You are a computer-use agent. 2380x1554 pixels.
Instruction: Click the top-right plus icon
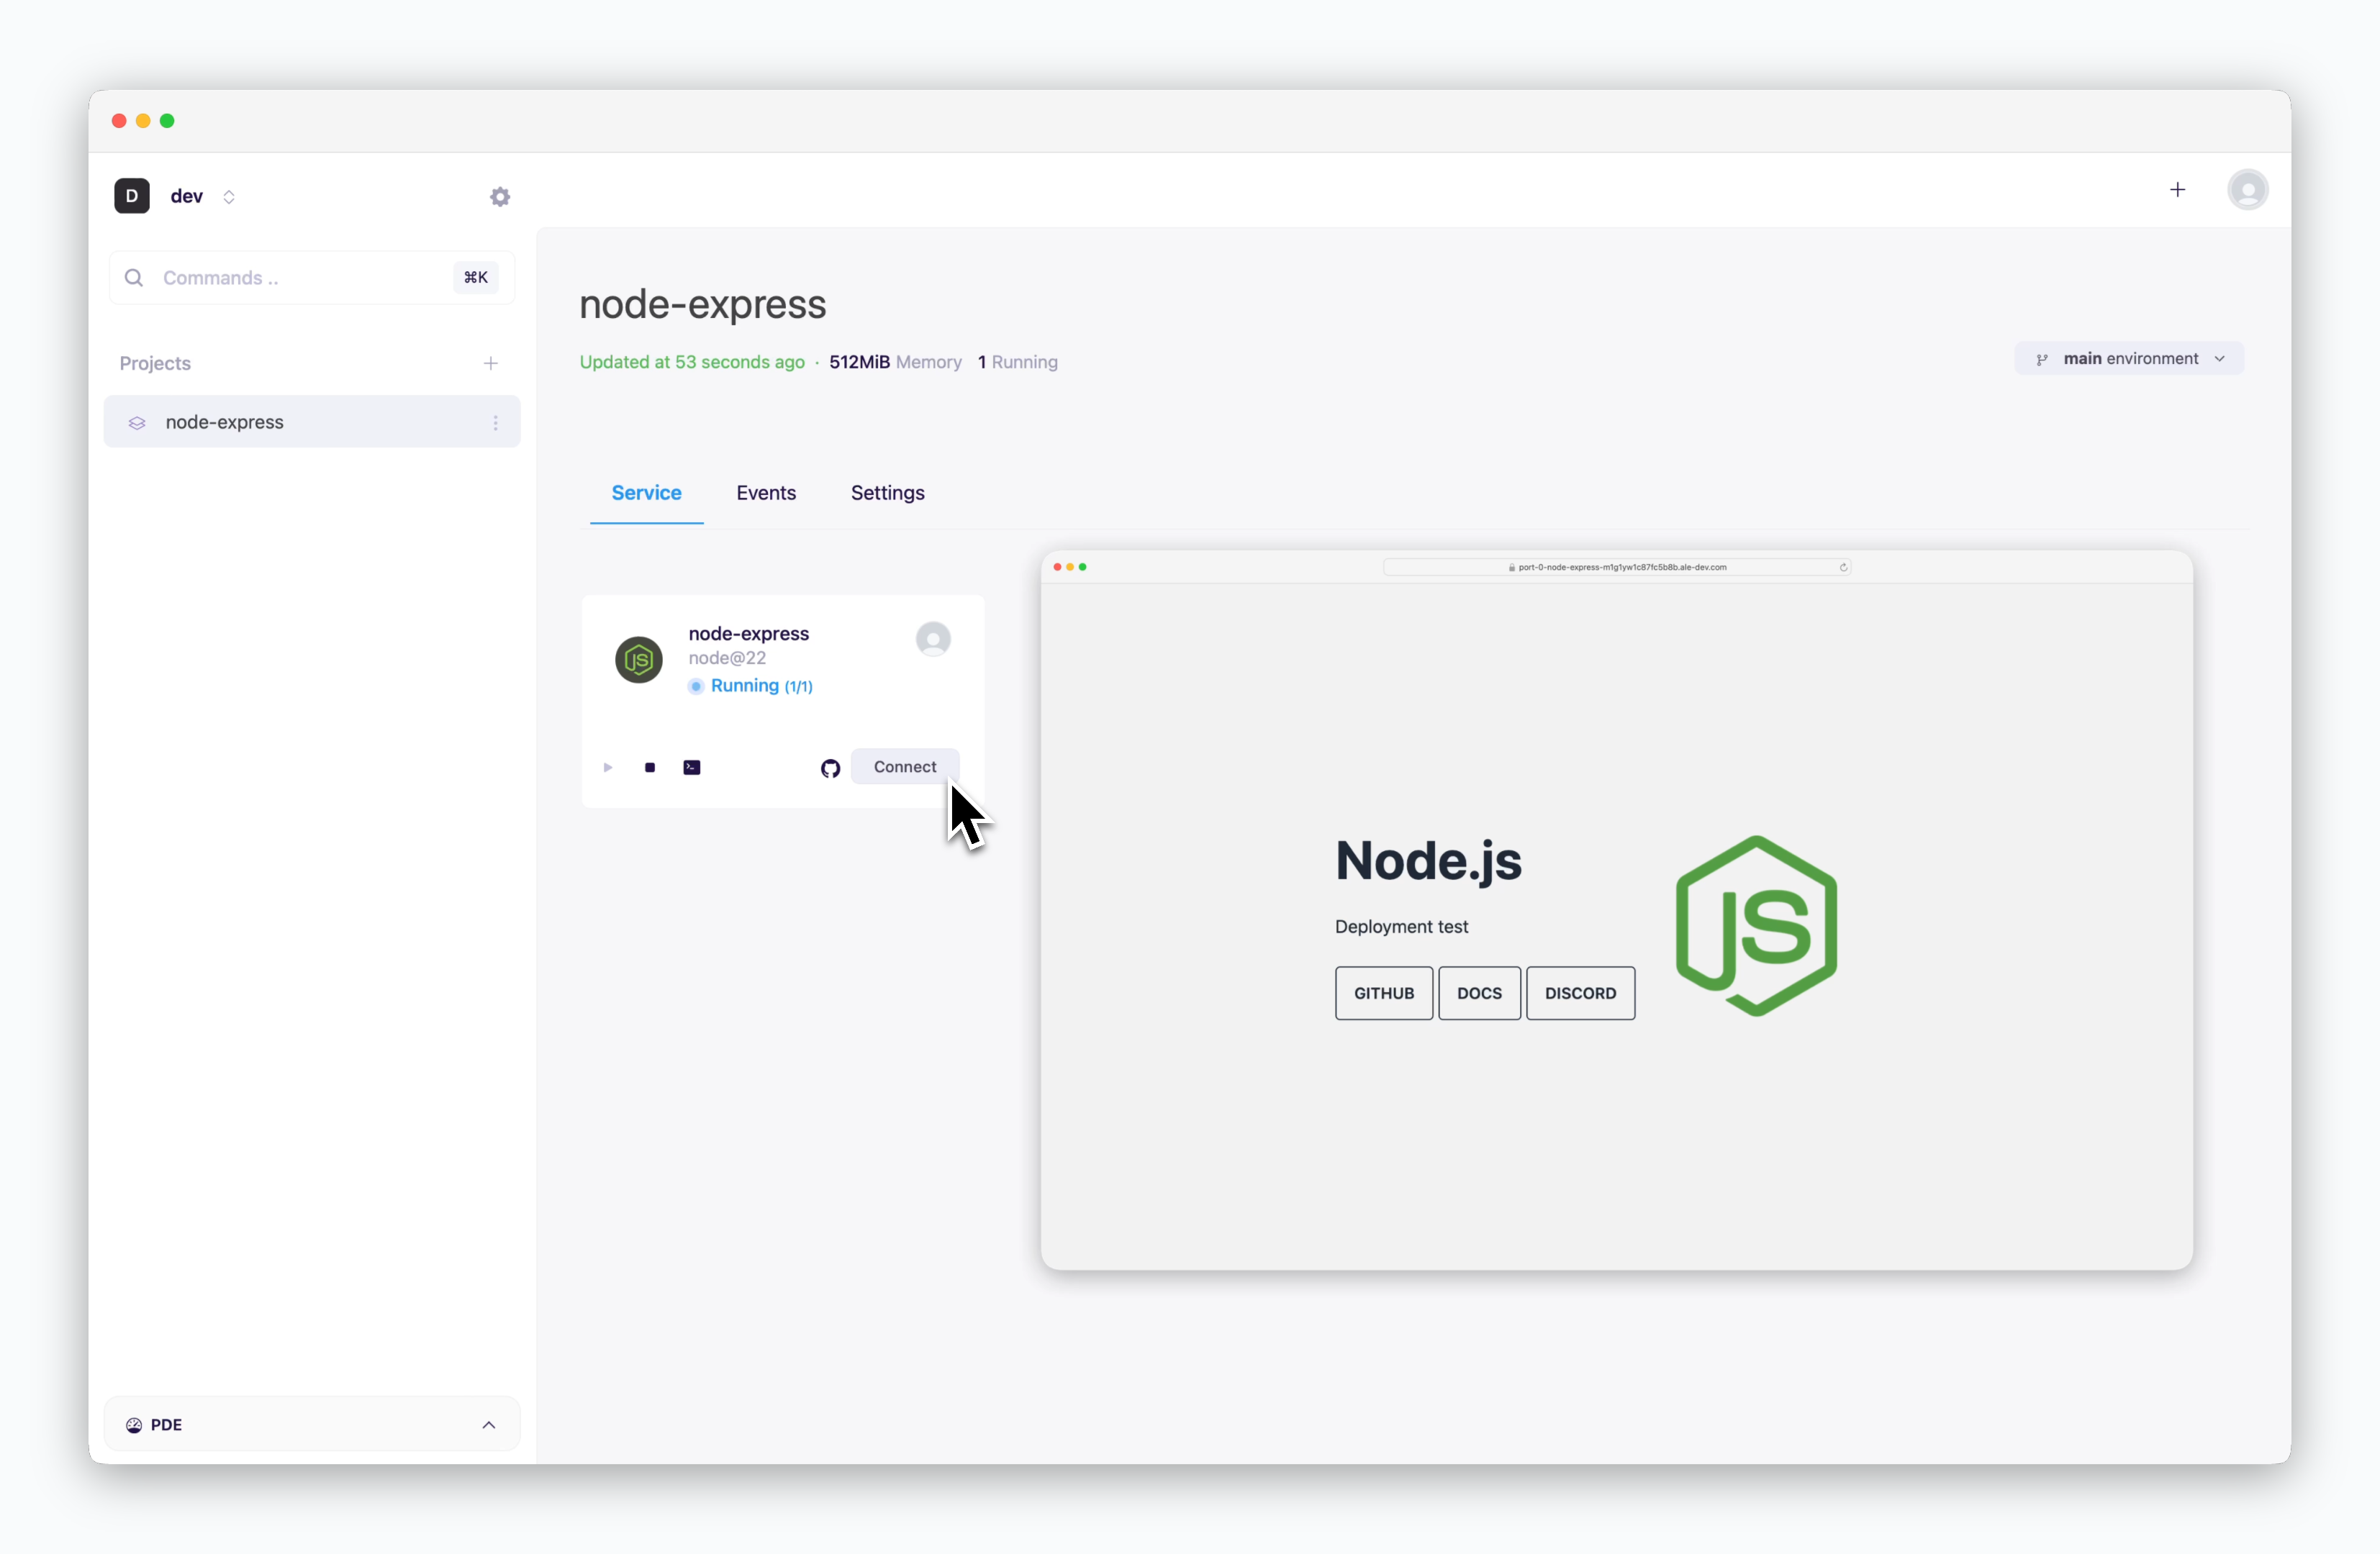click(2177, 190)
